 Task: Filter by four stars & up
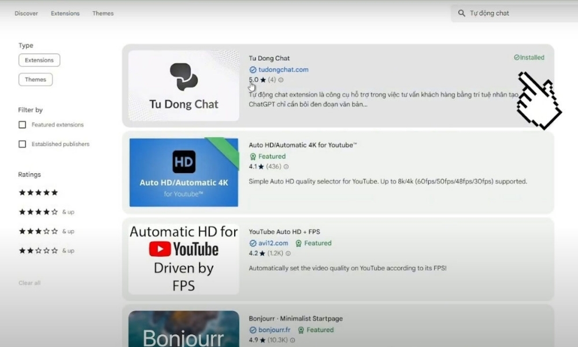point(46,212)
